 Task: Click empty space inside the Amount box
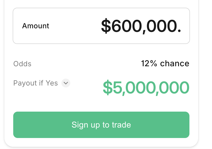74,26
